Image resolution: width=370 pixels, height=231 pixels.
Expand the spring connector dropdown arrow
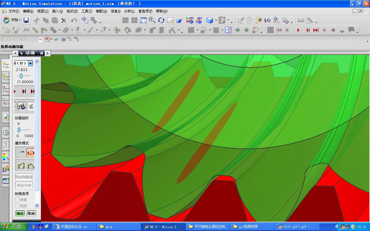coord(72,30)
